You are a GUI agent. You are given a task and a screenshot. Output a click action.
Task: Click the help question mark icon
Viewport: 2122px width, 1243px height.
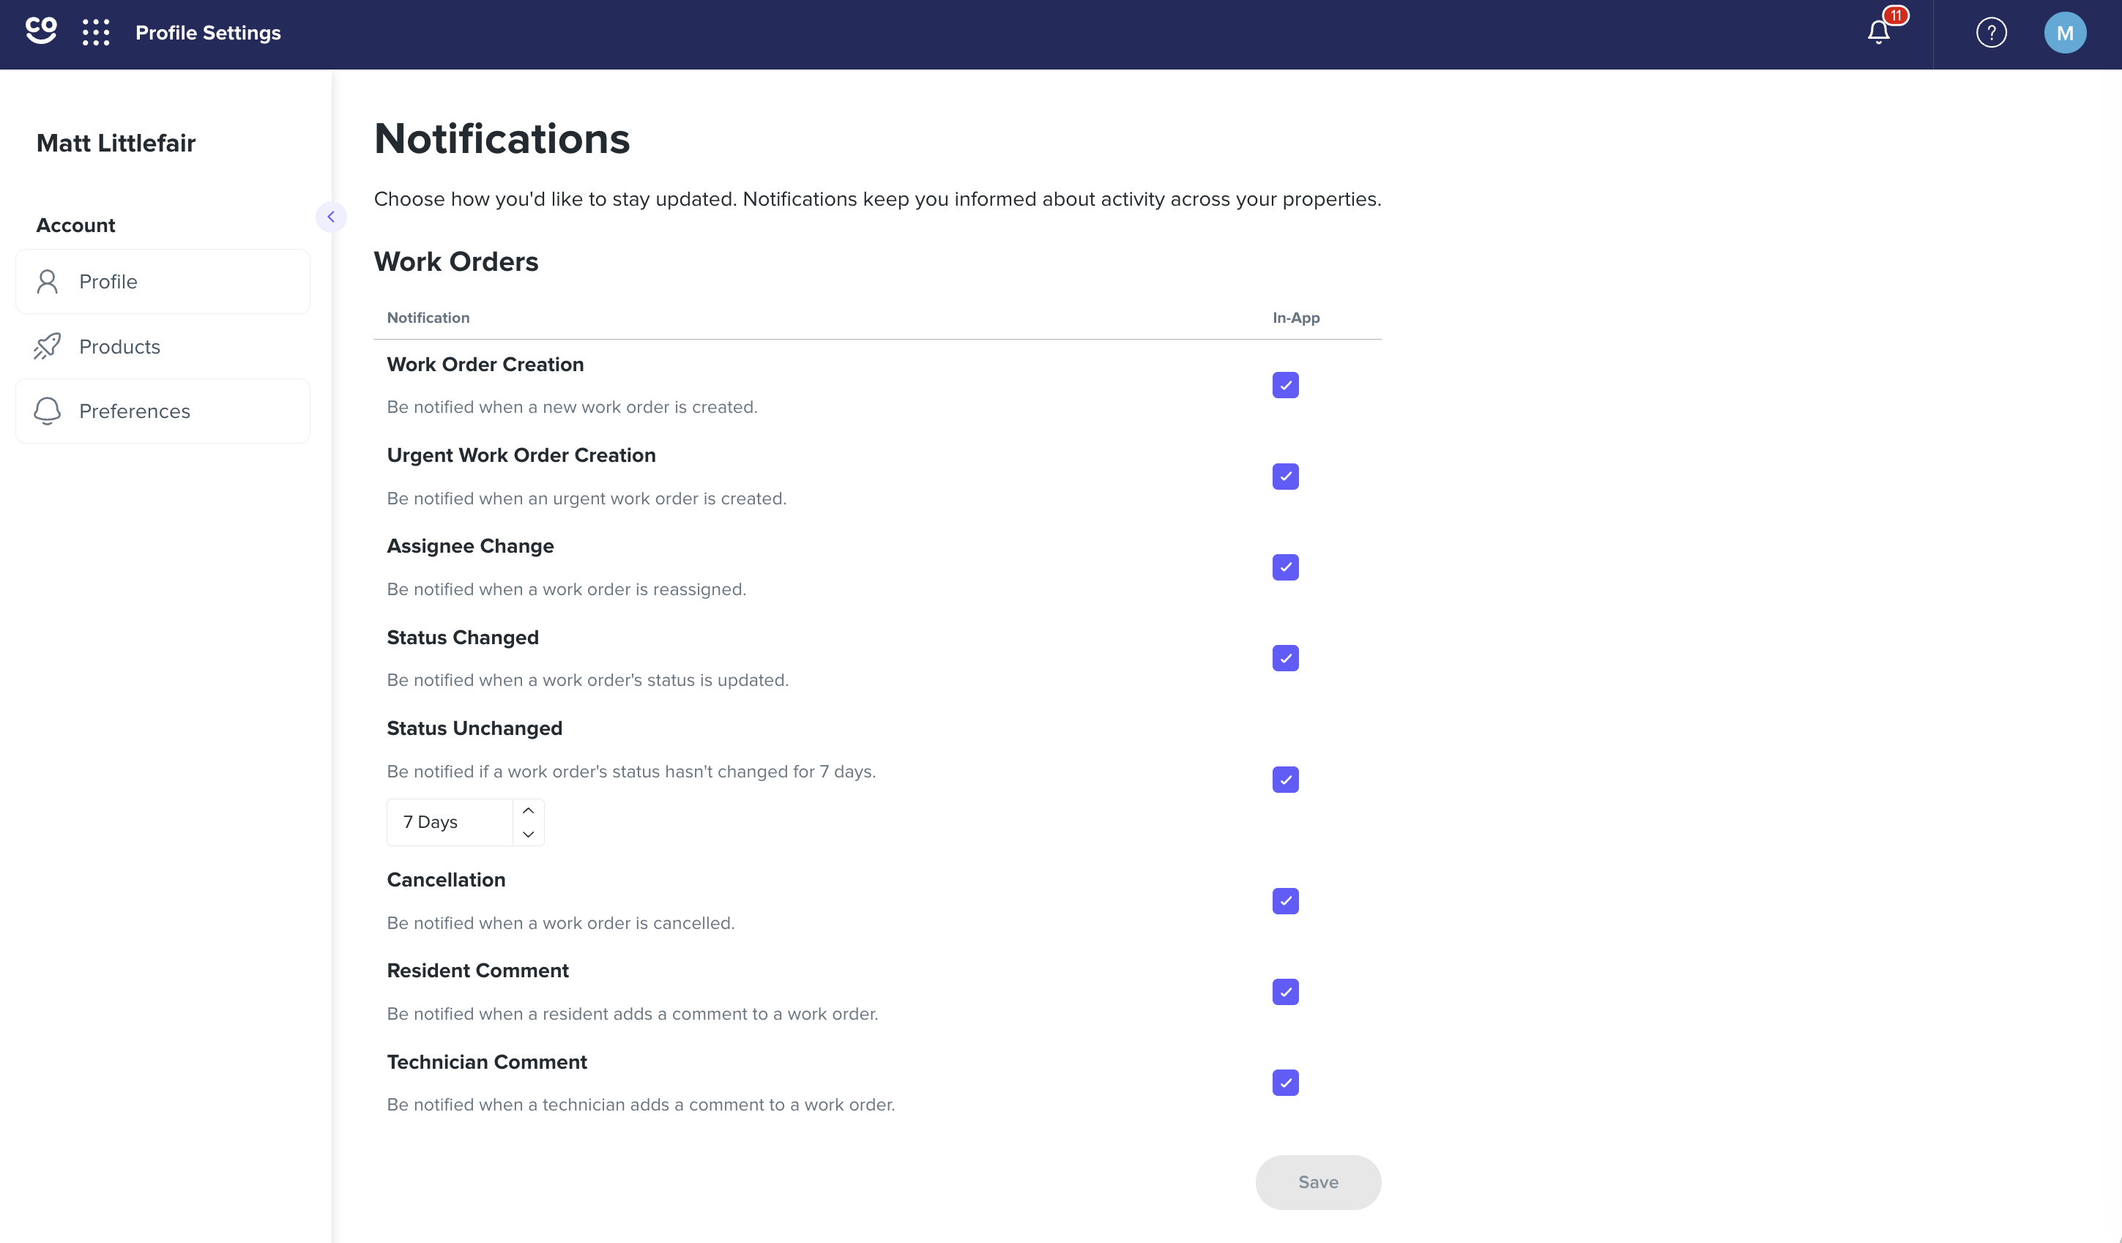(x=1992, y=33)
